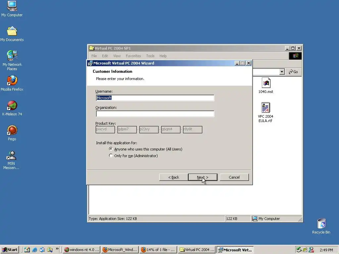Click the taskbar clock showing 2:49 PM
The image size is (339, 254).
click(326, 250)
